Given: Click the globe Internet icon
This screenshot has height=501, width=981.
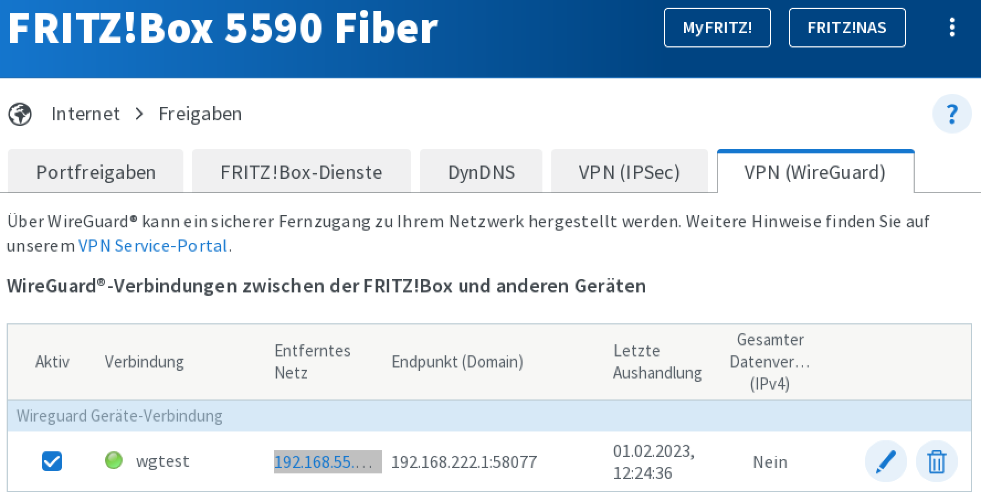Looking at the screenshot, I should [20, 114].
